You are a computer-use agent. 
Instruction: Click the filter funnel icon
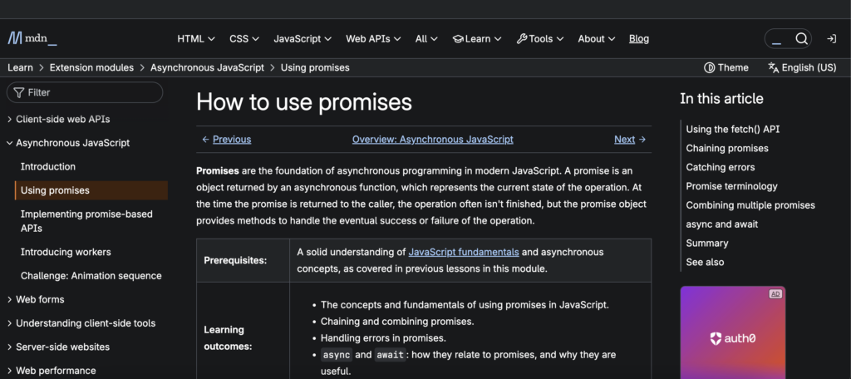tap(19, 93)
